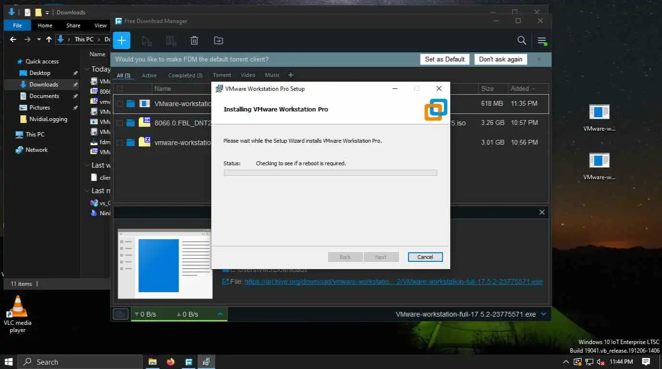Open Share tab in Explorer ribbon
This screenshot has height=369, width=662.
click(x=74, y=25)
